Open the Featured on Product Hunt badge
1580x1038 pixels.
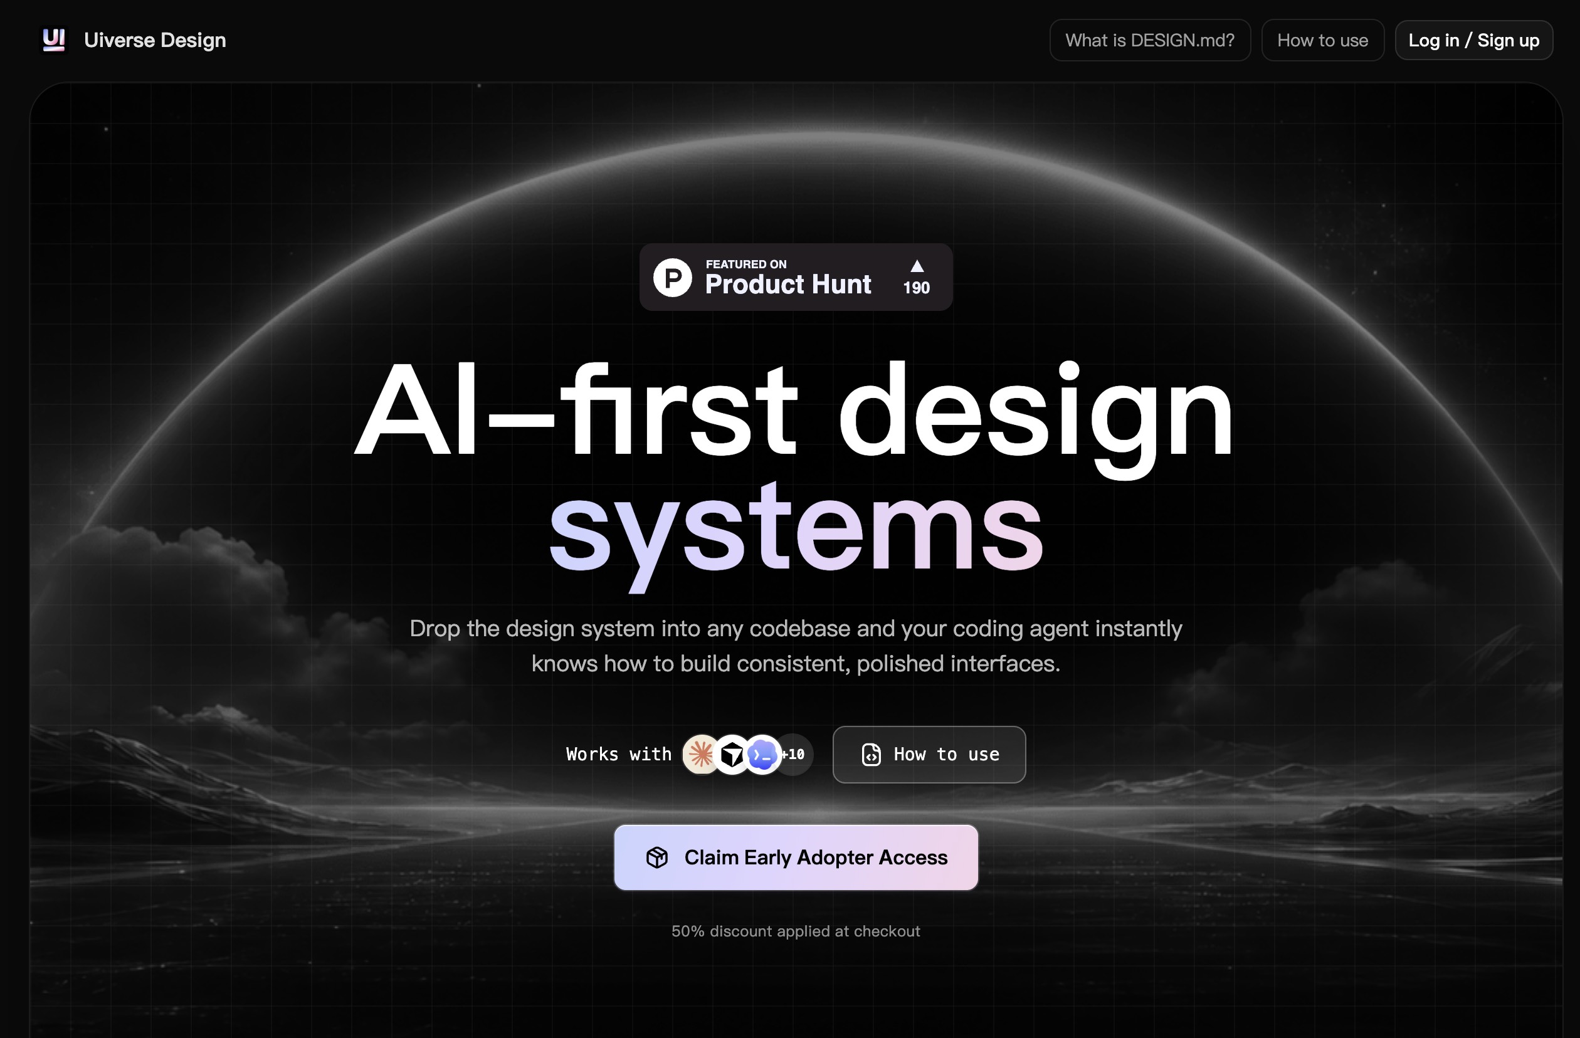click(x=796, y=277)
